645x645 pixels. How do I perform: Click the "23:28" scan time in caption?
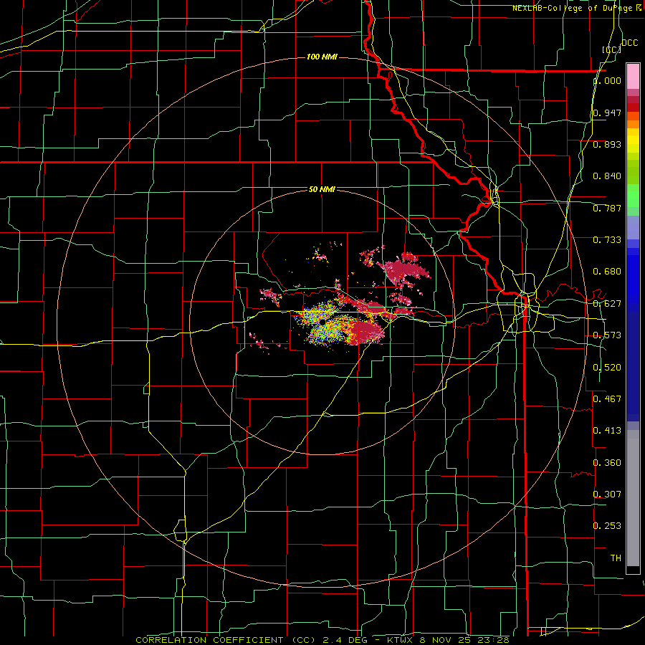(494, 640)
